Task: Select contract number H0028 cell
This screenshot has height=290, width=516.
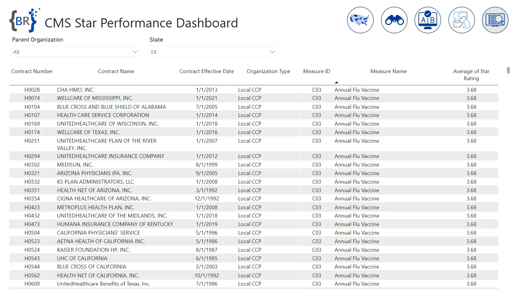Action: point(32,90)
